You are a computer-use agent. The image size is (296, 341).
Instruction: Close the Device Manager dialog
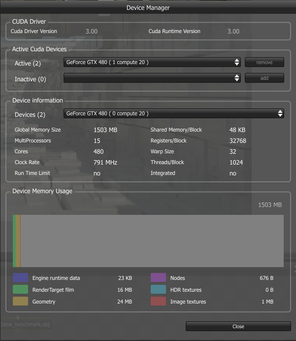[238, 326]
